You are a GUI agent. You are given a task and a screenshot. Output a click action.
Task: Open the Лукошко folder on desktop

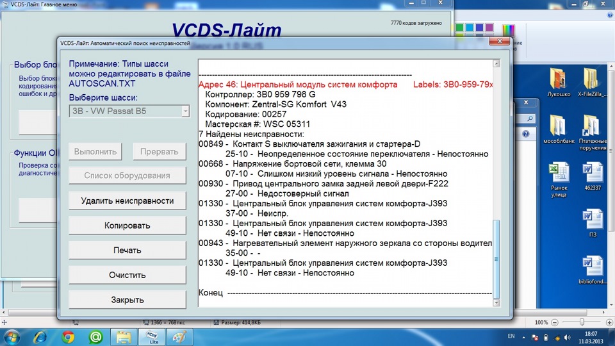click(x=559, y=83)
